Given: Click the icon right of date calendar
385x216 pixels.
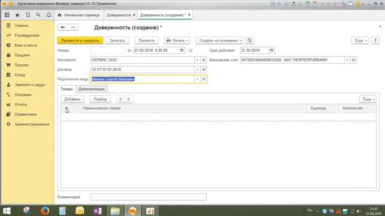Looking at the screenshot, I should pyautogui.click(x=191, y=50).
